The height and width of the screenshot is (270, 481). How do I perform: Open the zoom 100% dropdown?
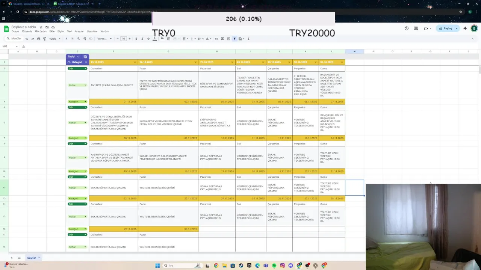[x=55, y=39]
